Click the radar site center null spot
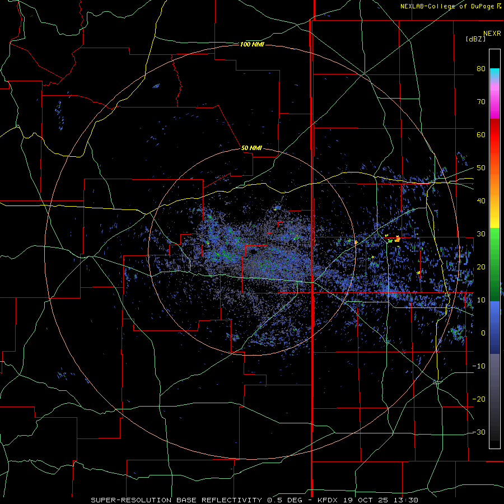 click(253, 251)
